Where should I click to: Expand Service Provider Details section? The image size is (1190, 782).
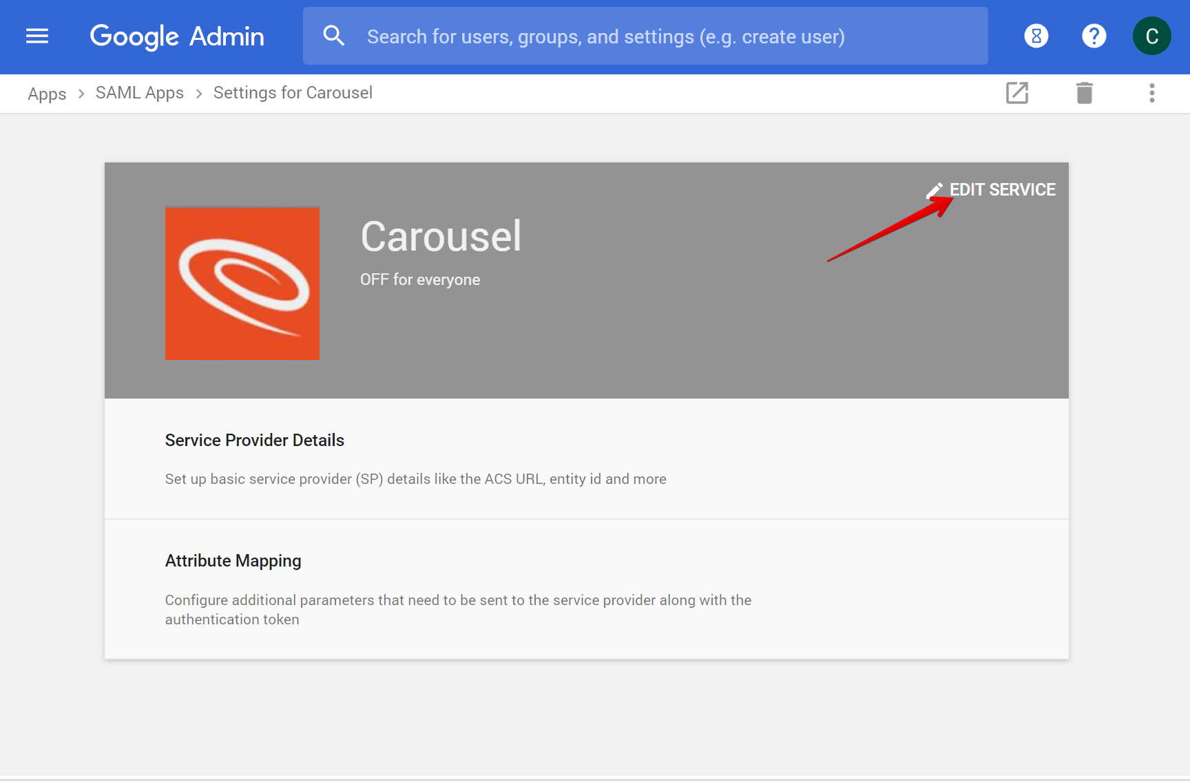587,458
